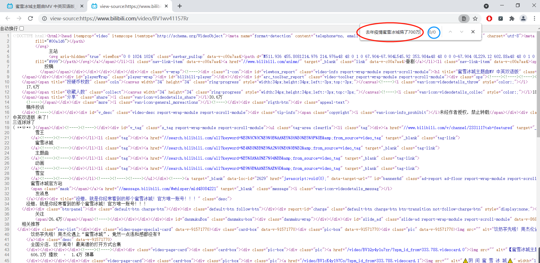Screen dimensions: 540x263
Task: Click the 606.3万 播放 text on line 44
Action: (44, 255)
